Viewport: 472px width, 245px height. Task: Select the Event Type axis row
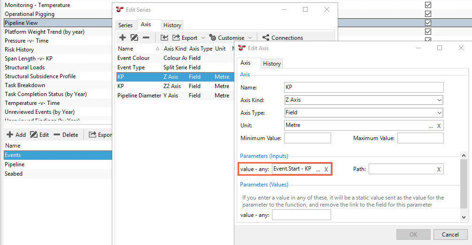(175, 67)
